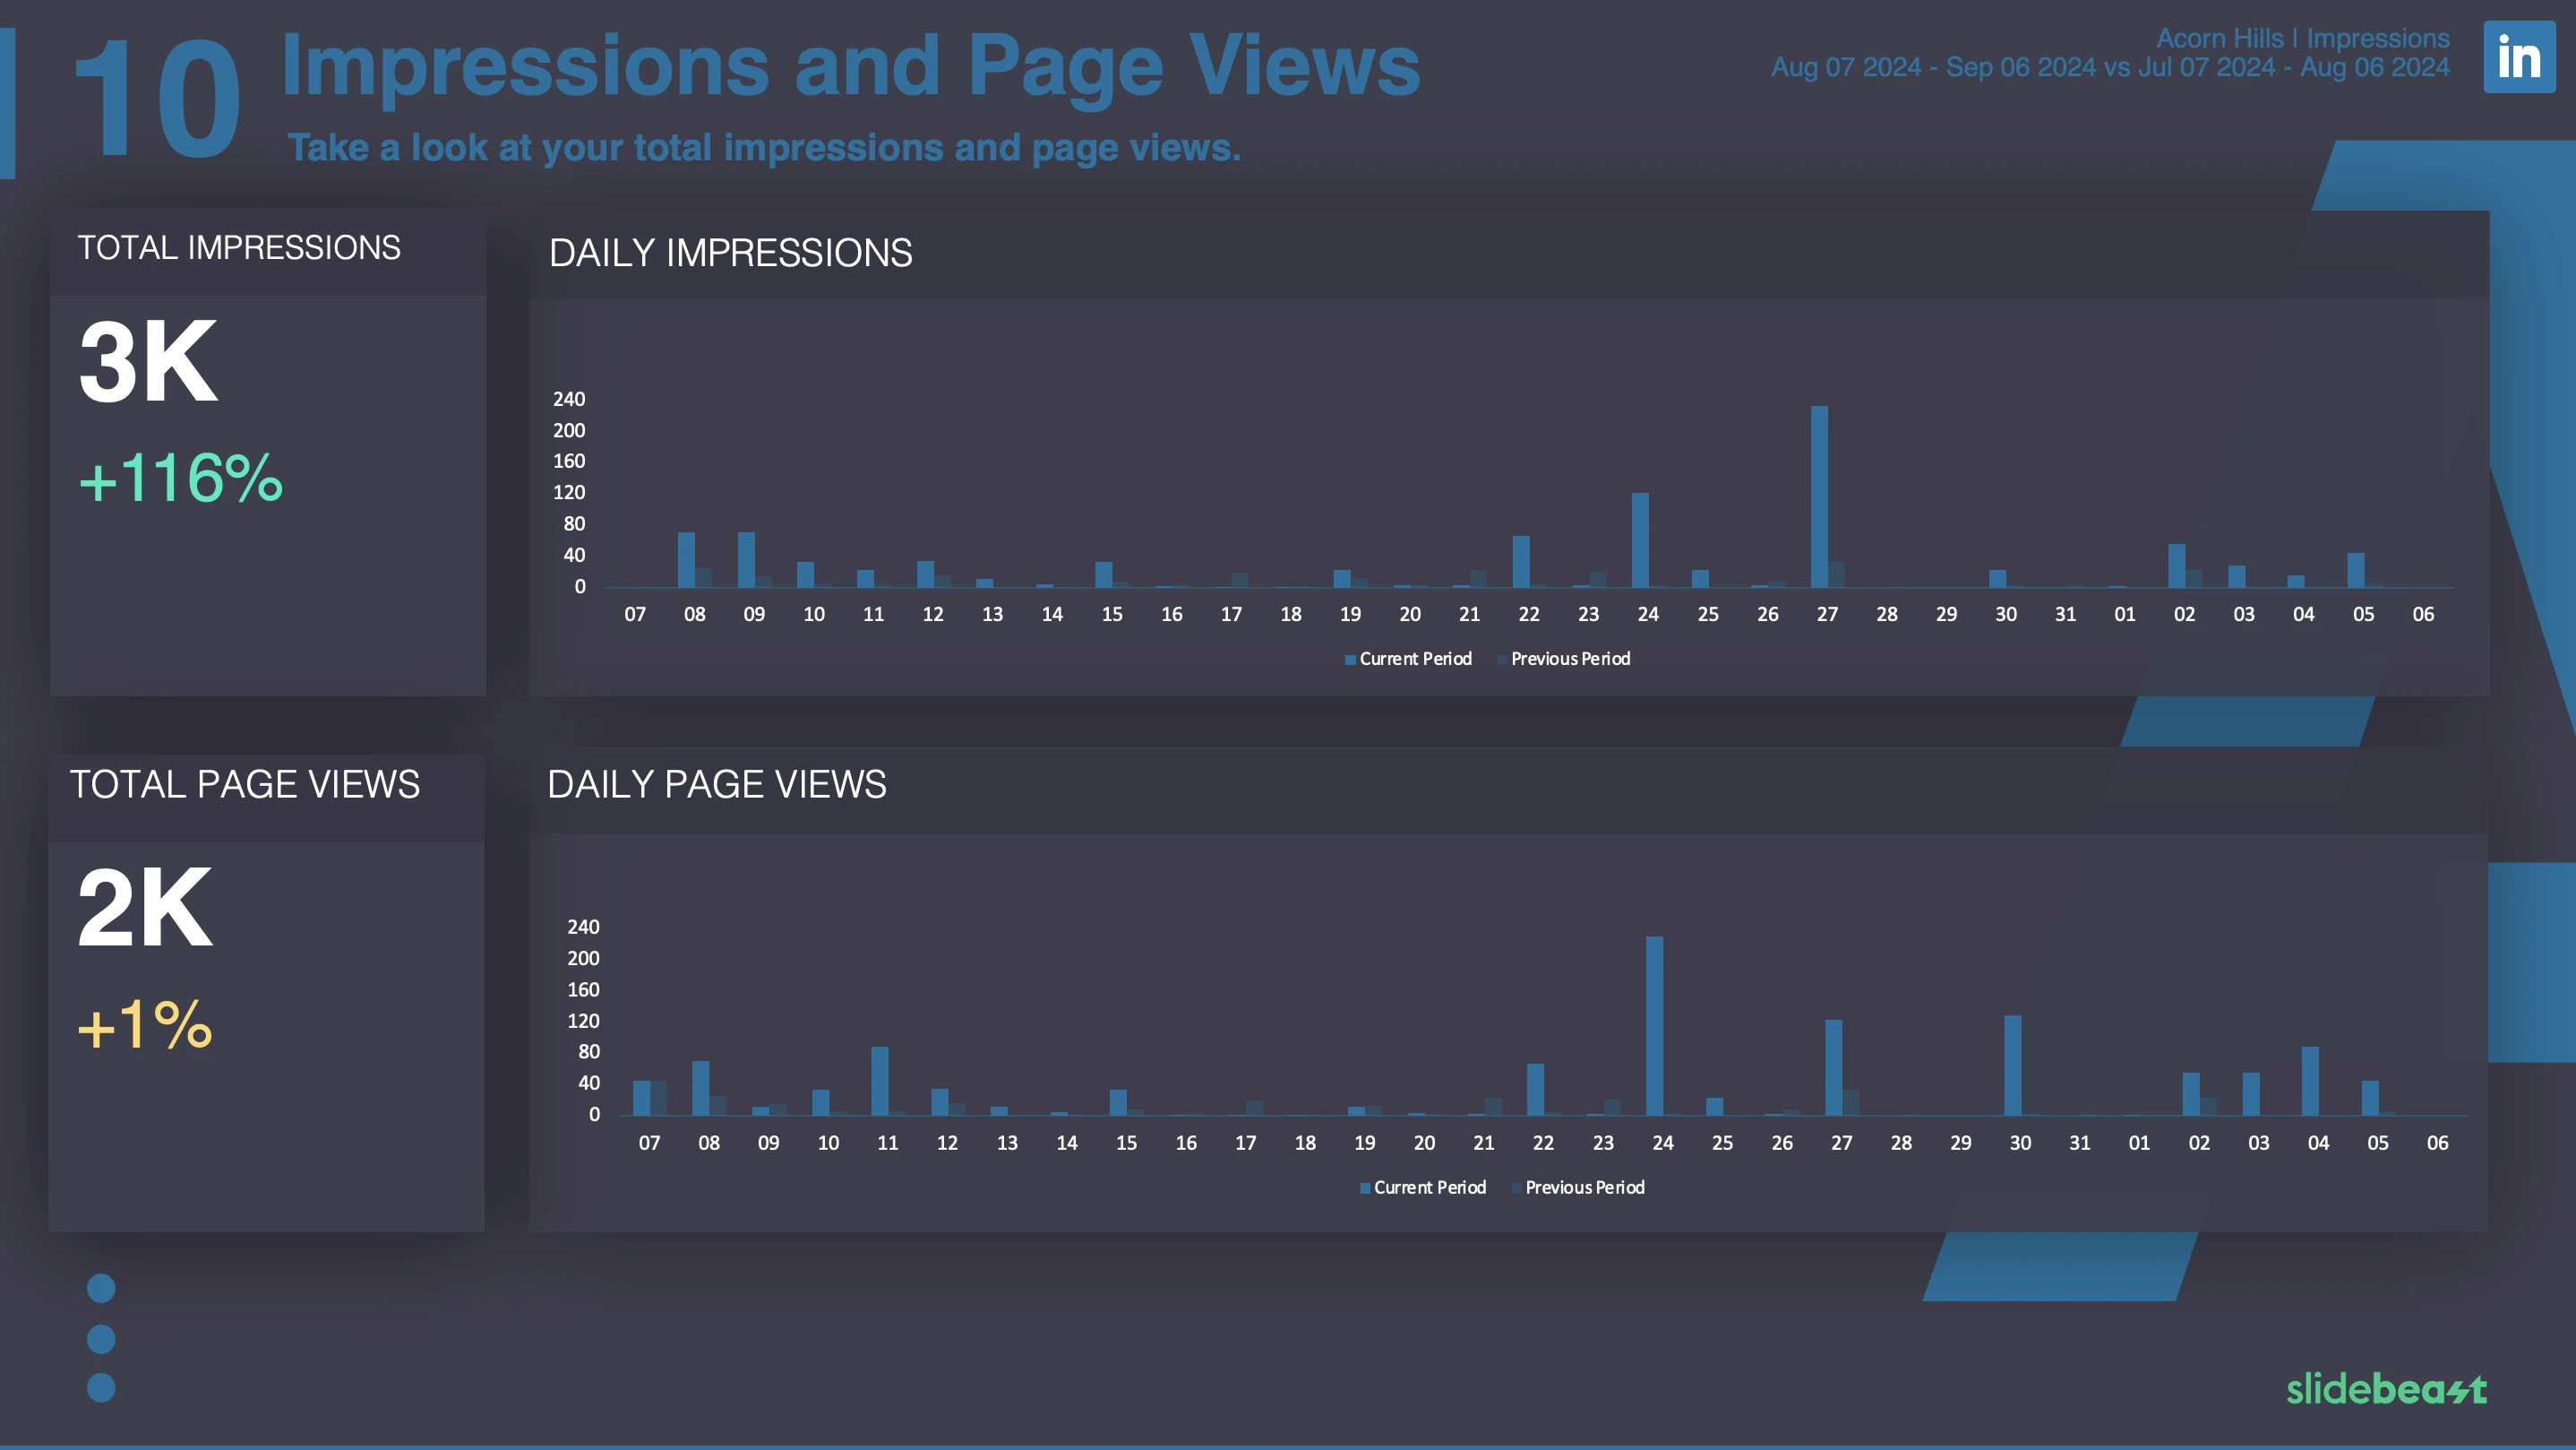Click the Current Period legend swatch in Daily Impressions
The image size is (2576, 1450).
click(x=1350, y=660)
